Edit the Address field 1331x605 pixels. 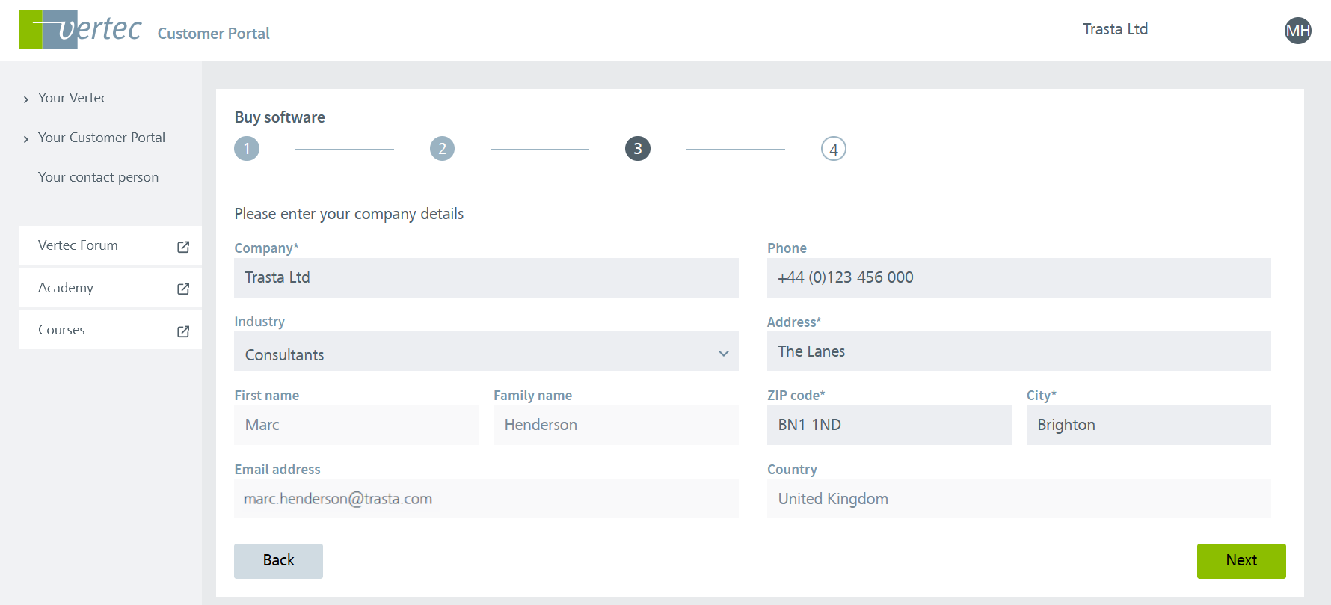point(1018,351)
